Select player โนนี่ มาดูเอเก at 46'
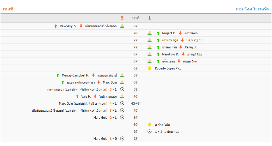The height and width of the screenshot is (146, 272). [108, 97]
